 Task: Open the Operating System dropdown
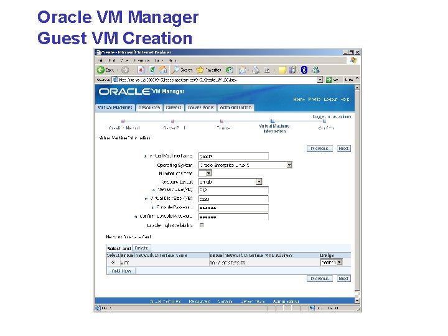(289, 165)
